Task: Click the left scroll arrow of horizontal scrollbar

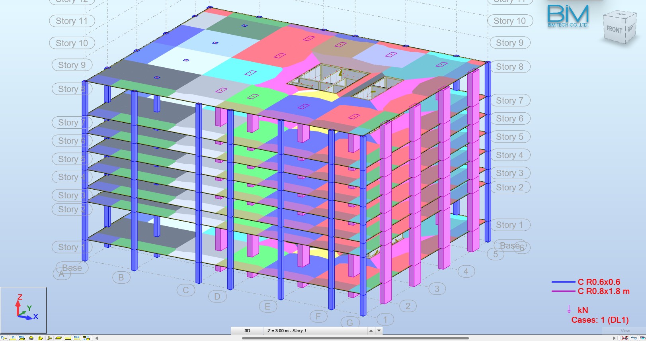Action: (97, 338)
